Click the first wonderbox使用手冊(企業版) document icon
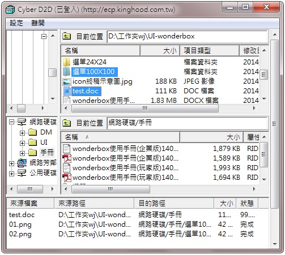This screenshot has height=255, width=285. (x=67, y=149)
